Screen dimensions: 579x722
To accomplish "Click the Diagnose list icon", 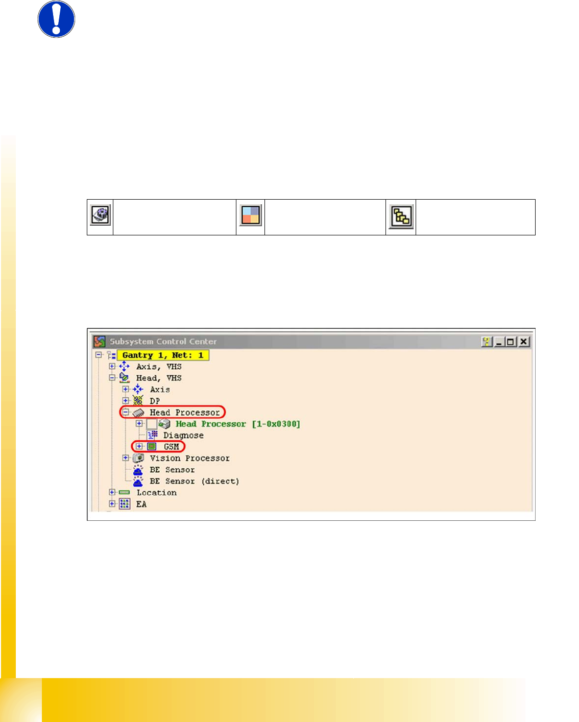I will click(x=152, y=435).
